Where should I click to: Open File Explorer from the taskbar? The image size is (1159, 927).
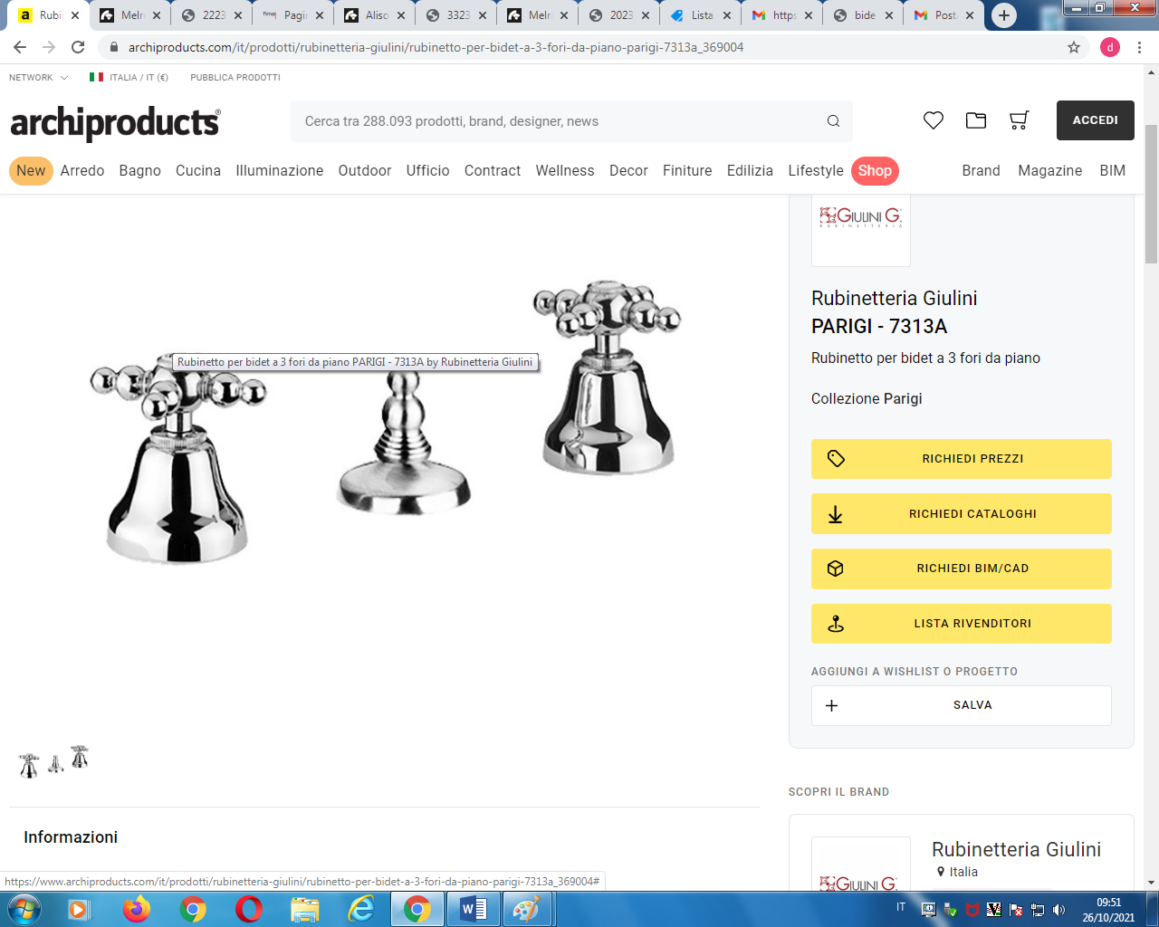(x=305, y=909)
